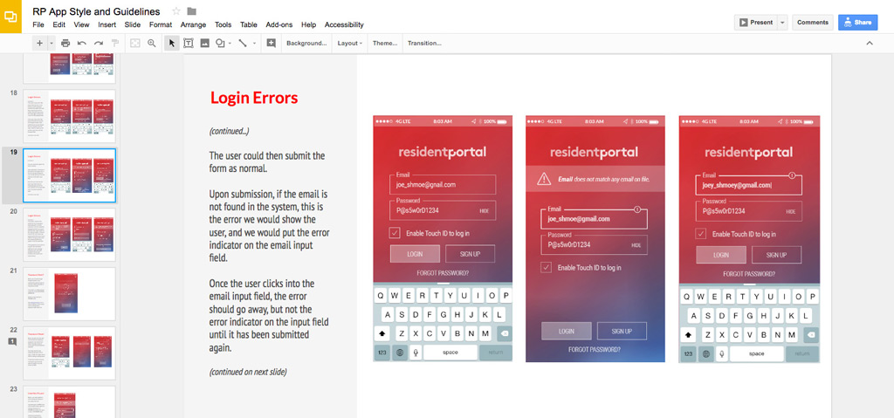
Task: Open the Theme panel
Action: 385,43
